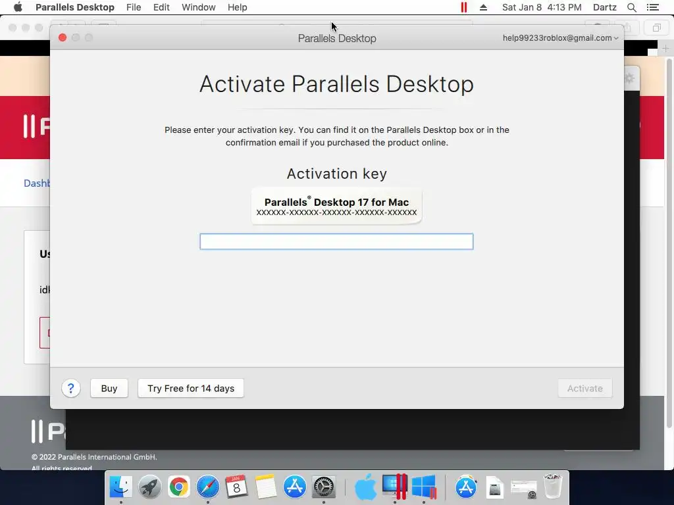
Task: Open the disk image file in Dock
Action: (495, 488)
